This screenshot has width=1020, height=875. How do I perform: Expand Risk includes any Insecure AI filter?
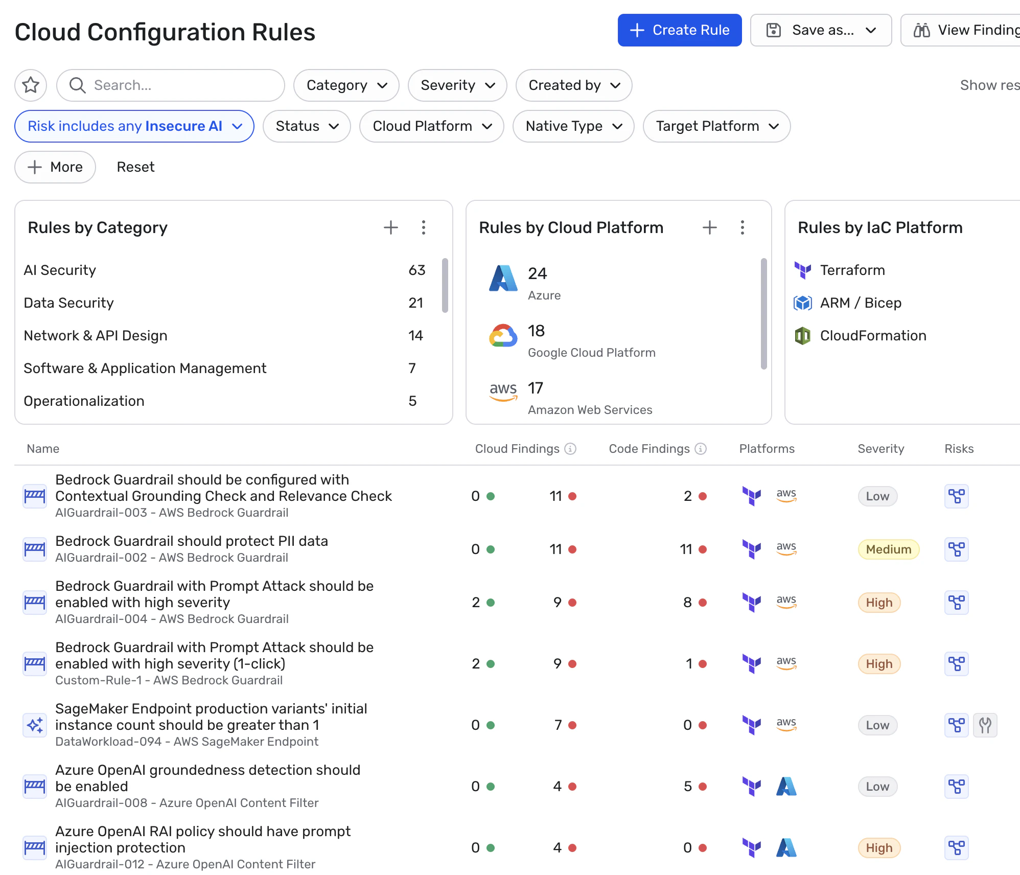coord(134,126)
